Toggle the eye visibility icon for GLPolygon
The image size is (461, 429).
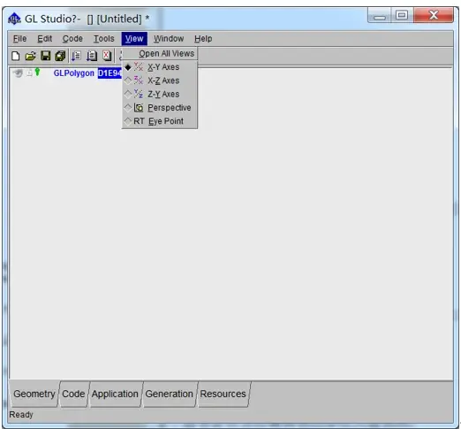click(18, 73)
